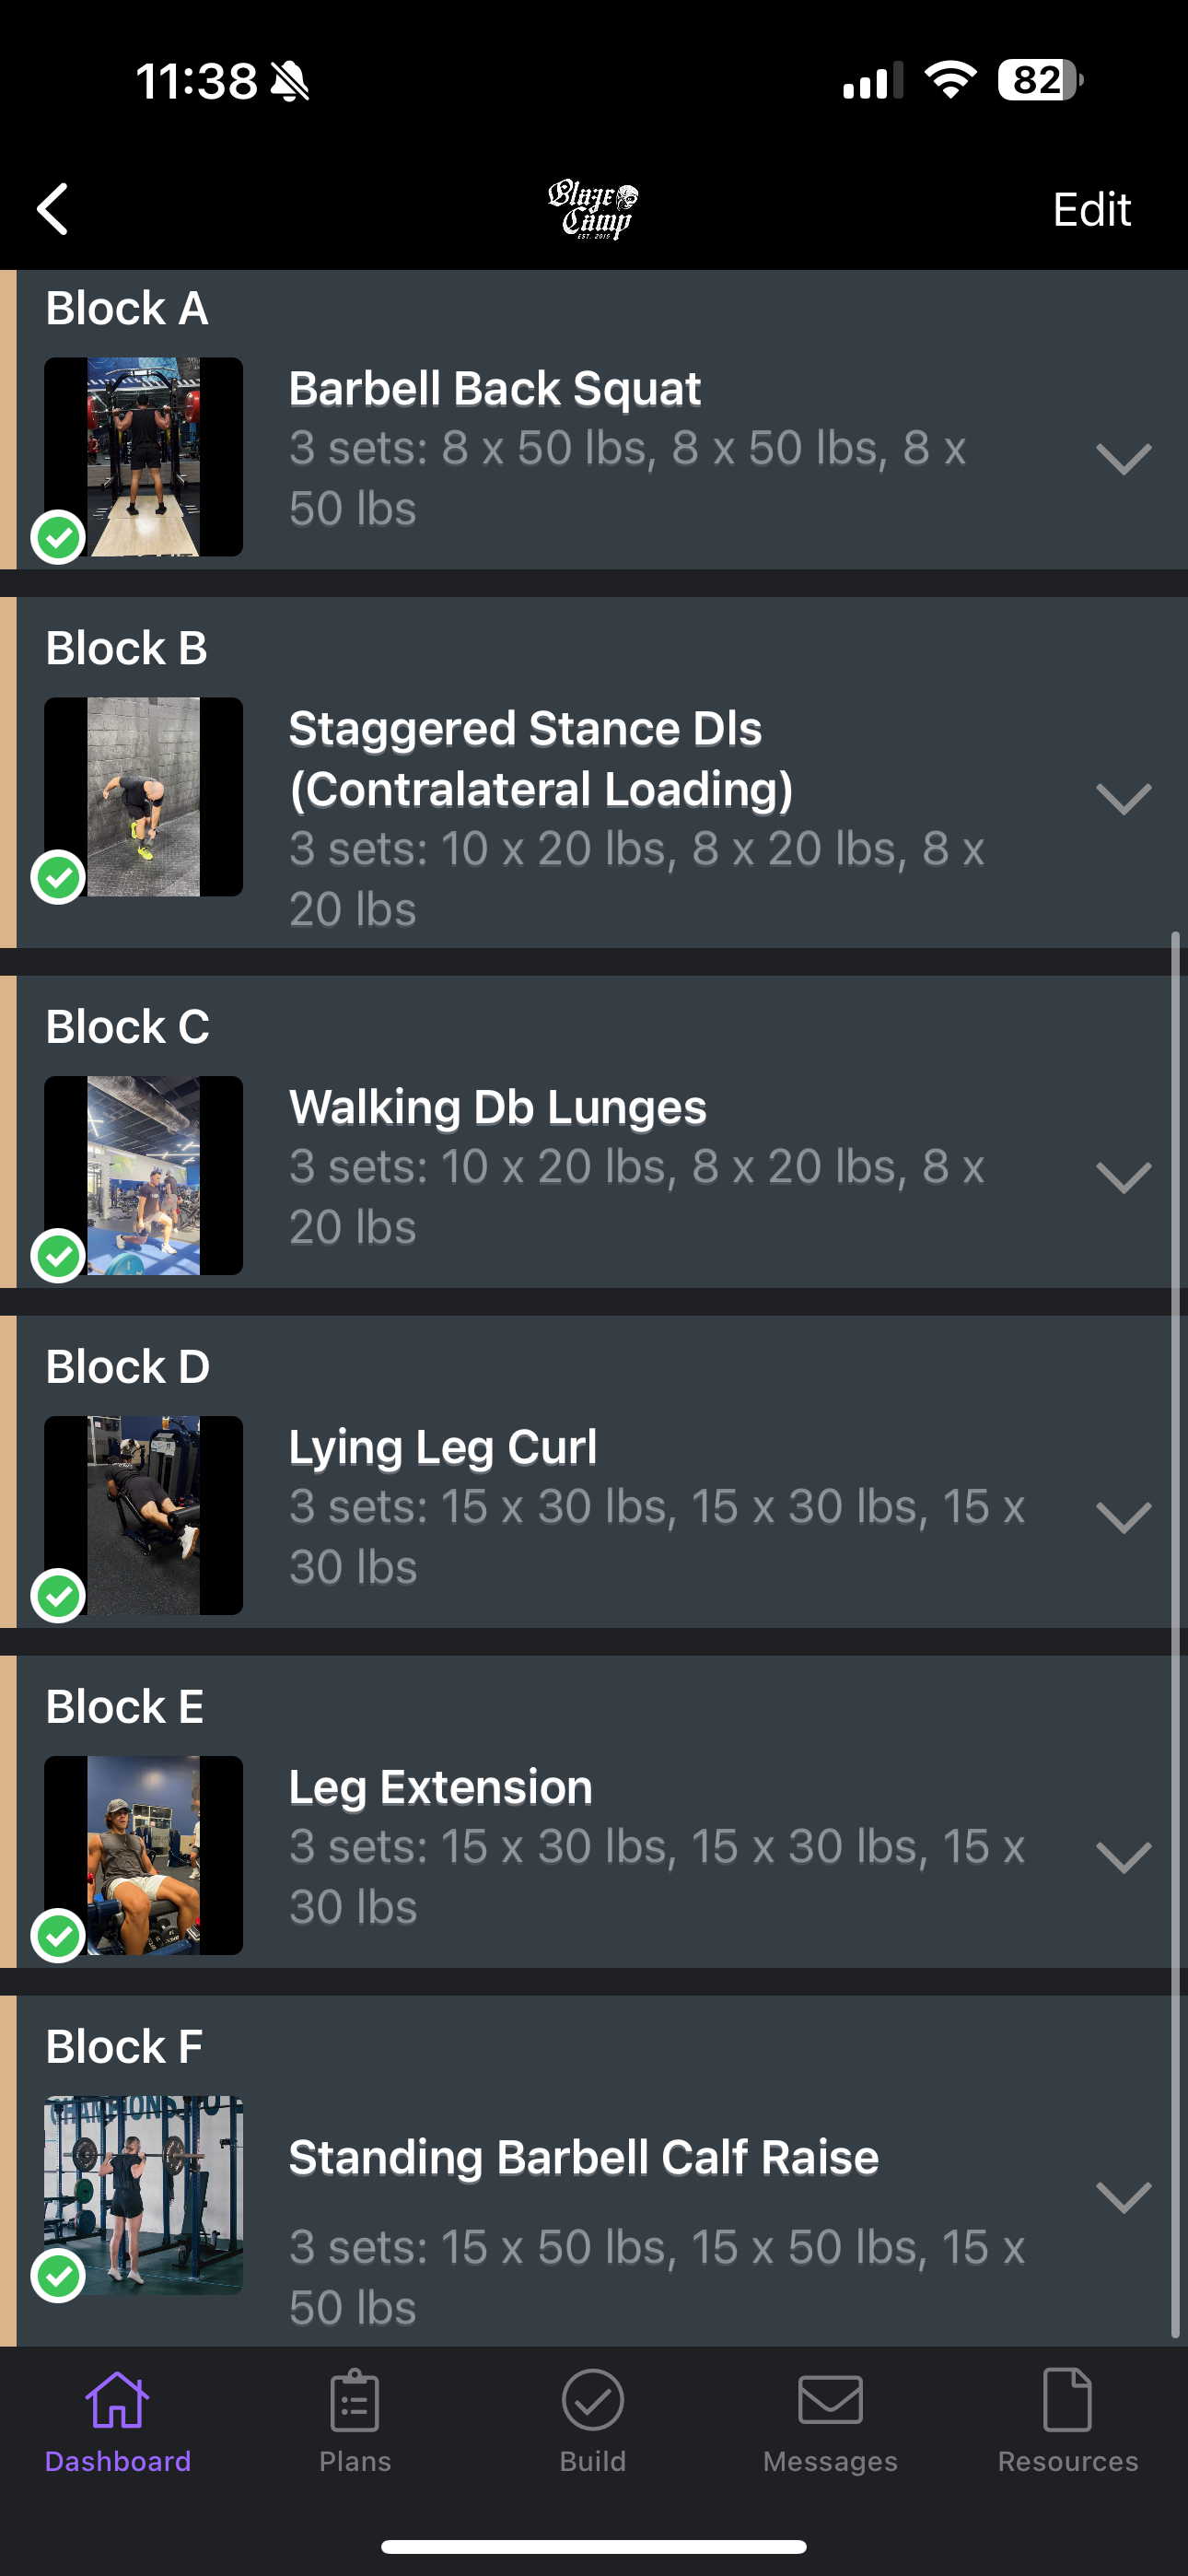Expand Lying Leg Curl details chevron
The image size is (1188, 2576).
(1123, 1517)
